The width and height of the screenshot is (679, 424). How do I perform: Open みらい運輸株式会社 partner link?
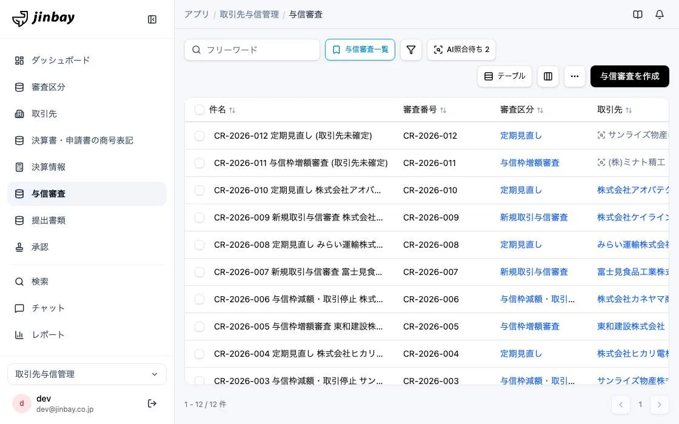point(633,245)
